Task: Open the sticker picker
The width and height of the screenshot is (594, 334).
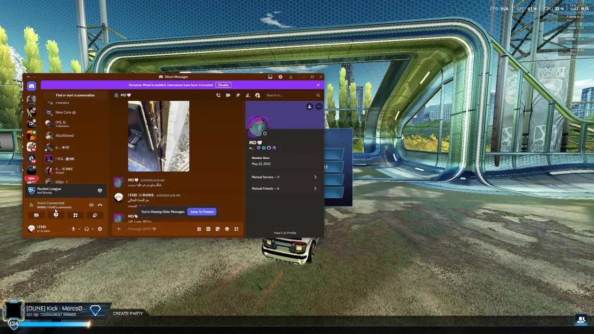Action: click(217, 229)
